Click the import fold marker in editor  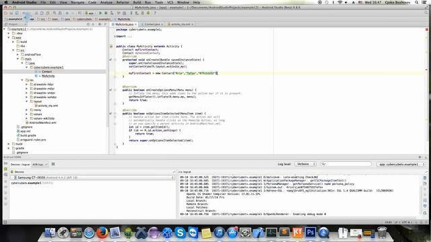(x=114, y=36)
